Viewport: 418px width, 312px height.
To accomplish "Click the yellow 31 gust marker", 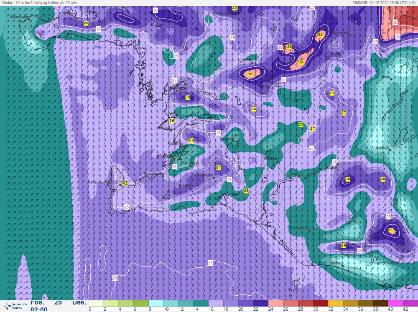I will tap(391, 230).
